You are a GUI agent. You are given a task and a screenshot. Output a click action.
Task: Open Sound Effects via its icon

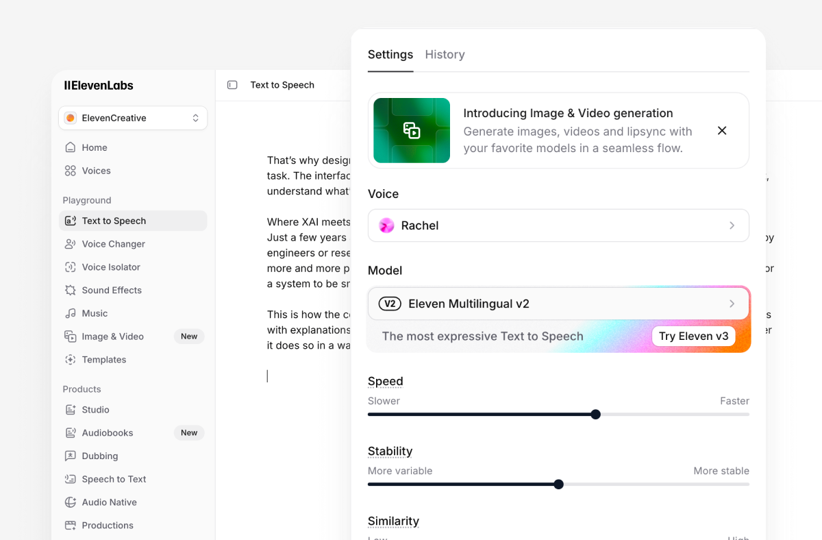tap(70, 291)
